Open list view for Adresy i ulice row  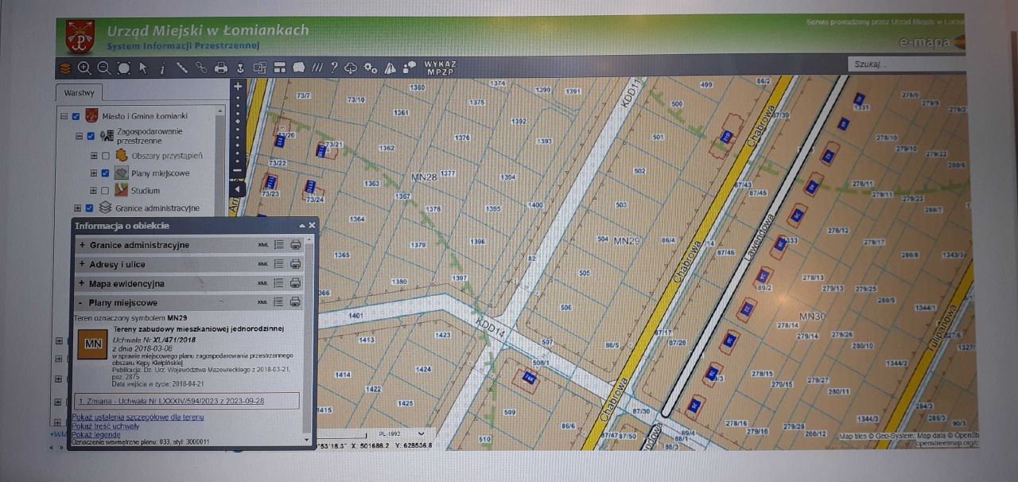click(279, 264)
